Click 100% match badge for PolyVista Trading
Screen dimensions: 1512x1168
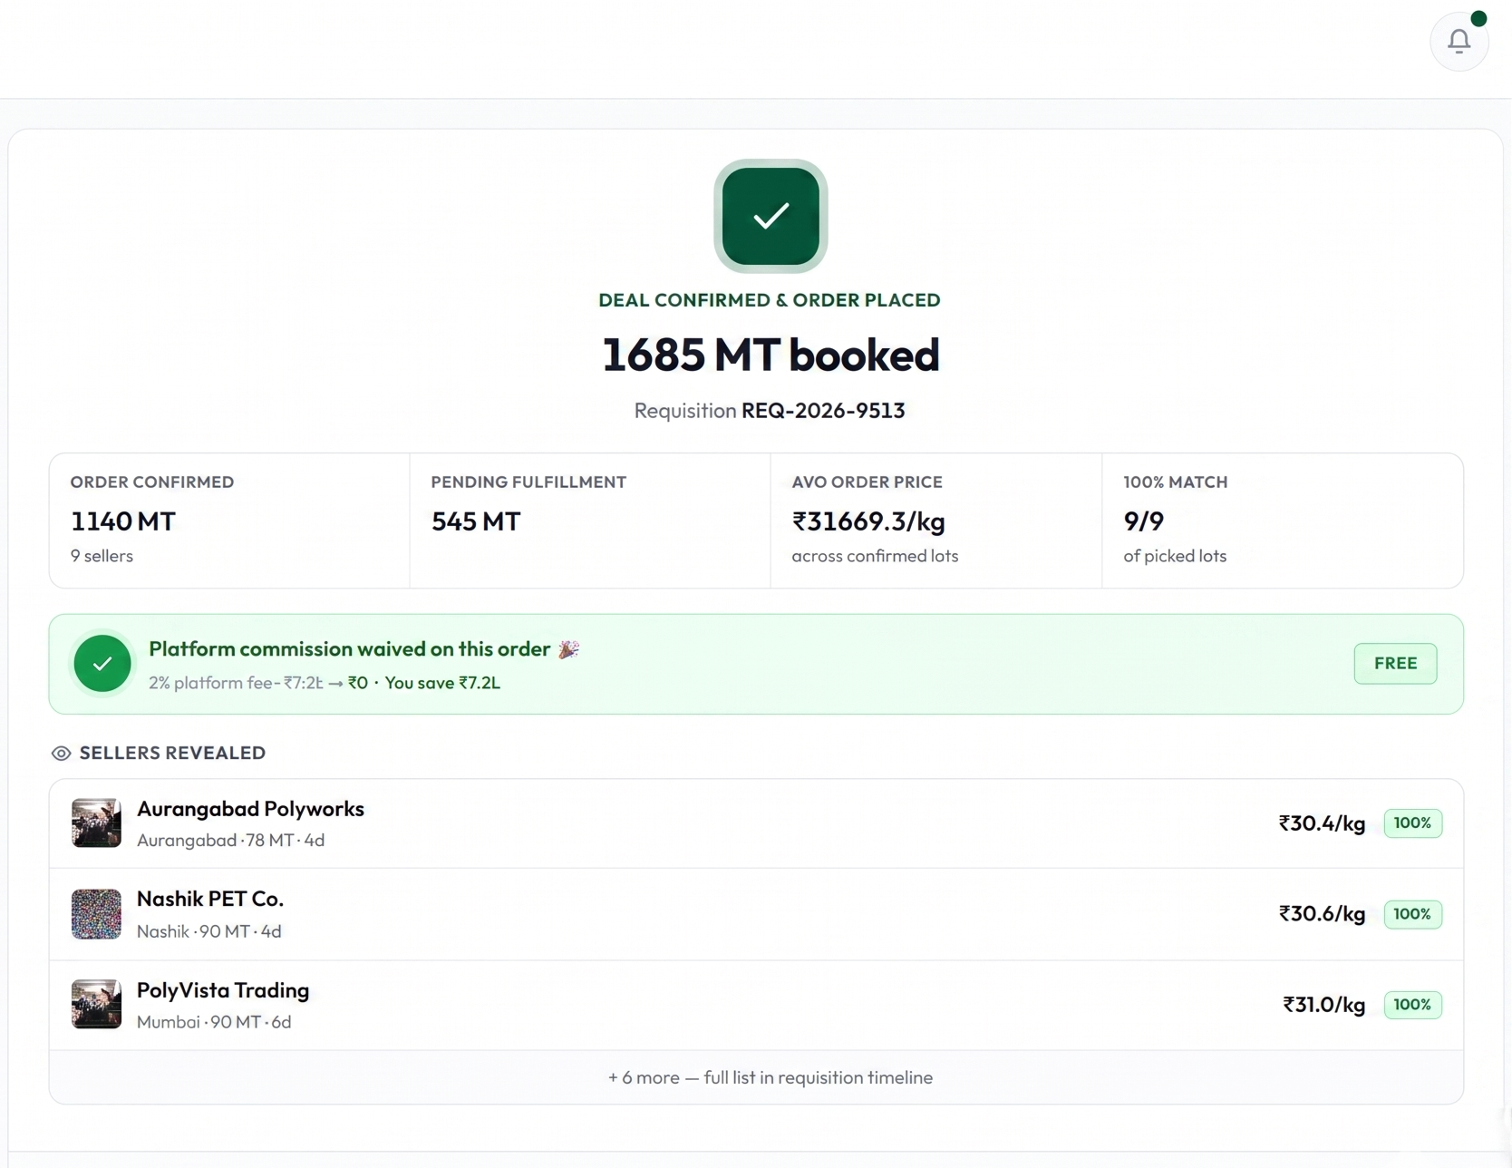(x=1412, y=1004)
